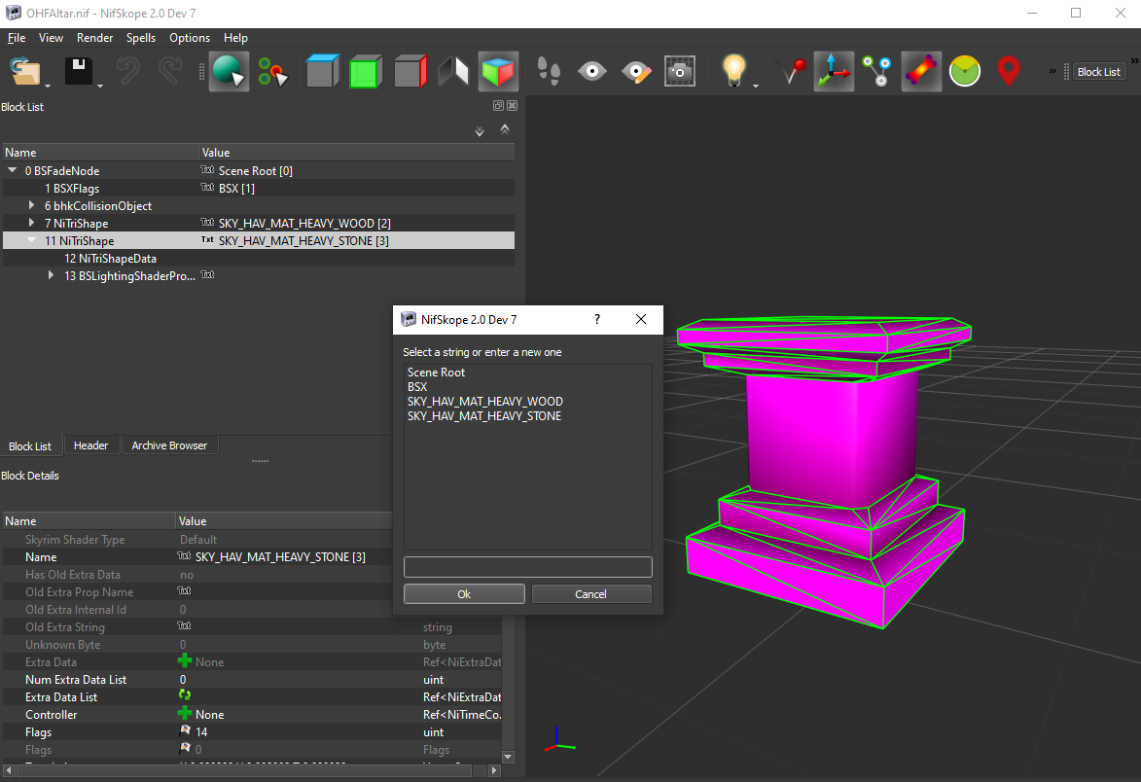Select SKY_HAV_MAT_HEAVY_WOOD from the string list
This screenshot has height=782, width=1141.
[x=484, y=401]
